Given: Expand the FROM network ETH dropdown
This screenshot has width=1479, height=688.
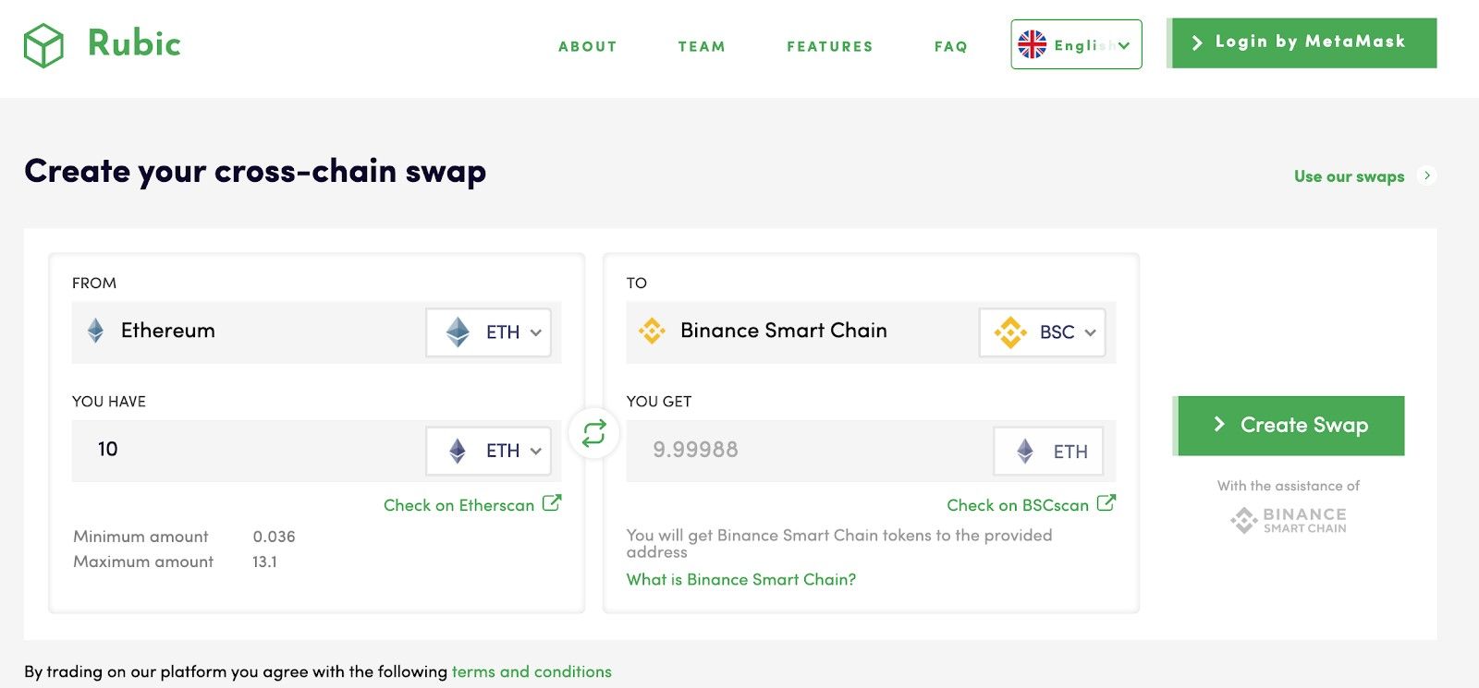Looking at the screenshot, I should pyautogui.click(x=489, y=332).
